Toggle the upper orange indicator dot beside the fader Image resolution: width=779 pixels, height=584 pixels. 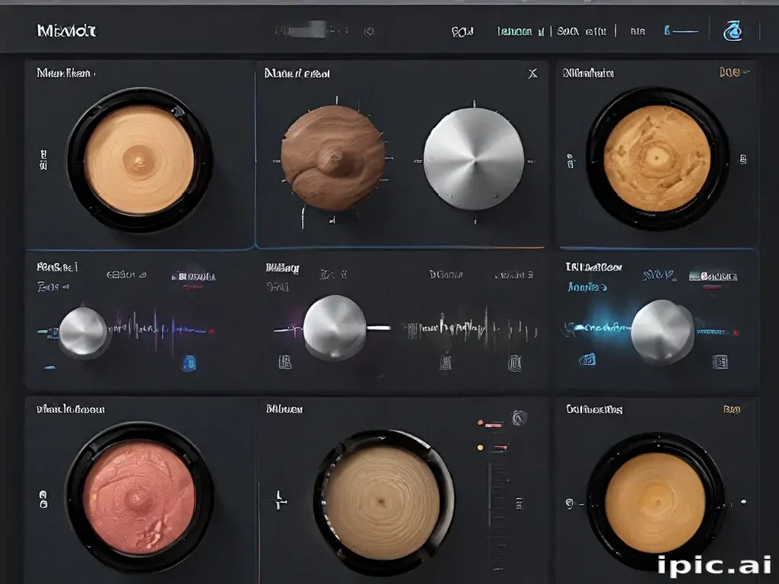point(481,423)
